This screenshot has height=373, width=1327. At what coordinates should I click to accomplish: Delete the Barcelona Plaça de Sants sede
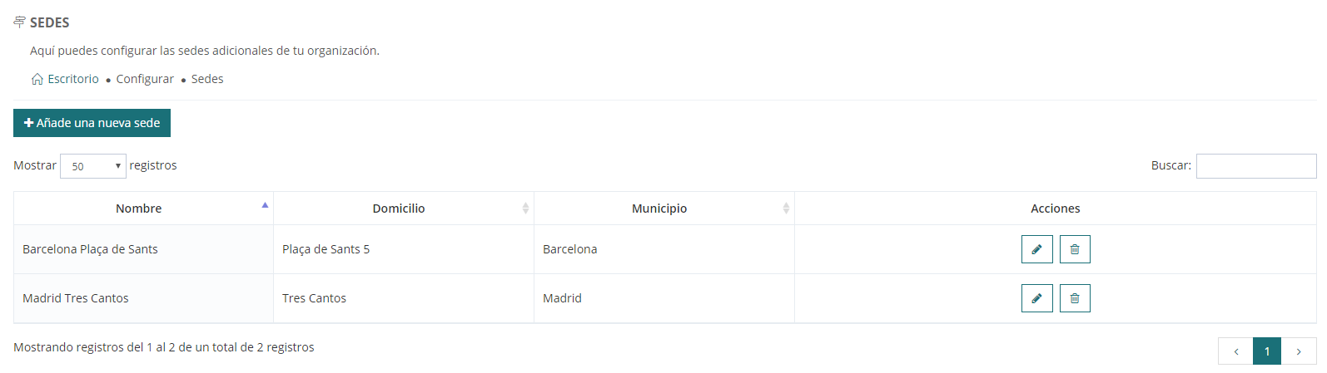pos(1075,249)
